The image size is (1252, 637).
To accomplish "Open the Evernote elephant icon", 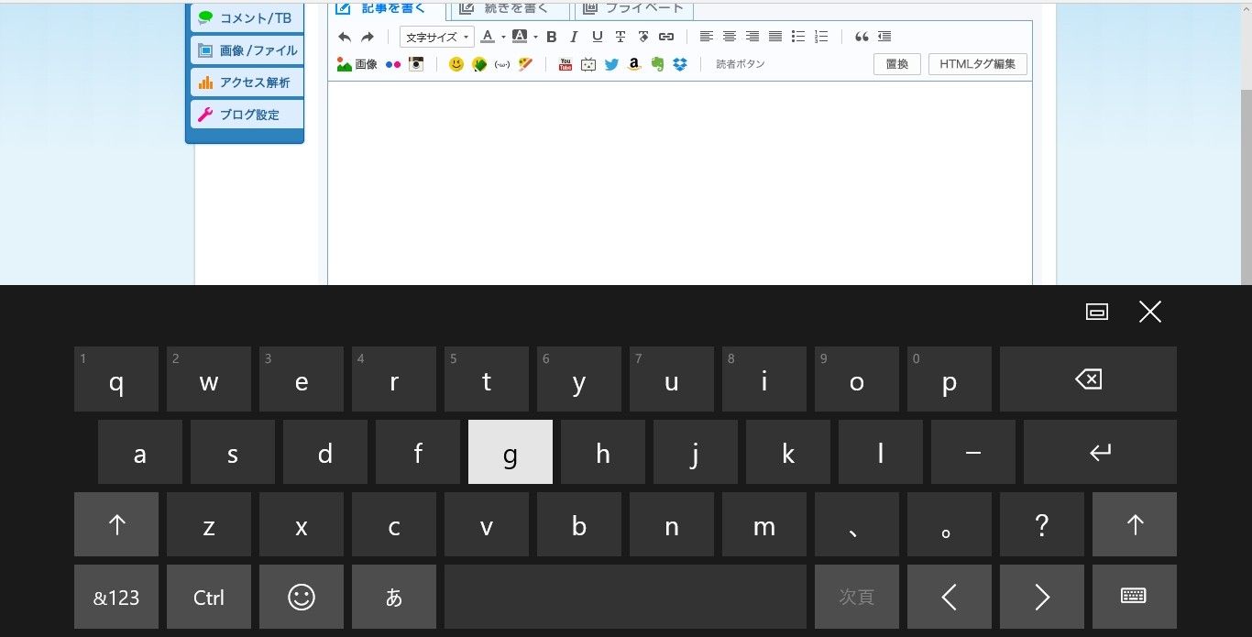I will 657,64.
